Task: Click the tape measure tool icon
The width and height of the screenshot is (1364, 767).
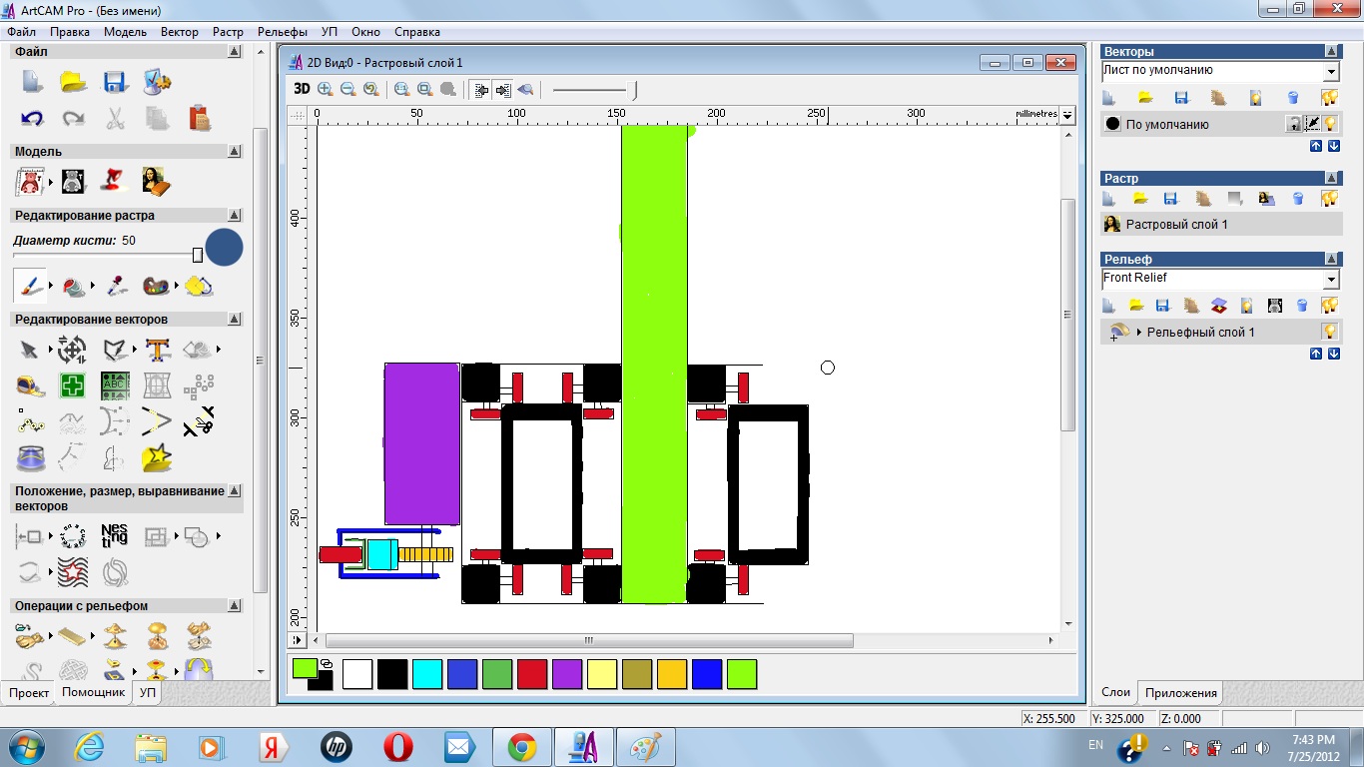Action: click(31, 385)
